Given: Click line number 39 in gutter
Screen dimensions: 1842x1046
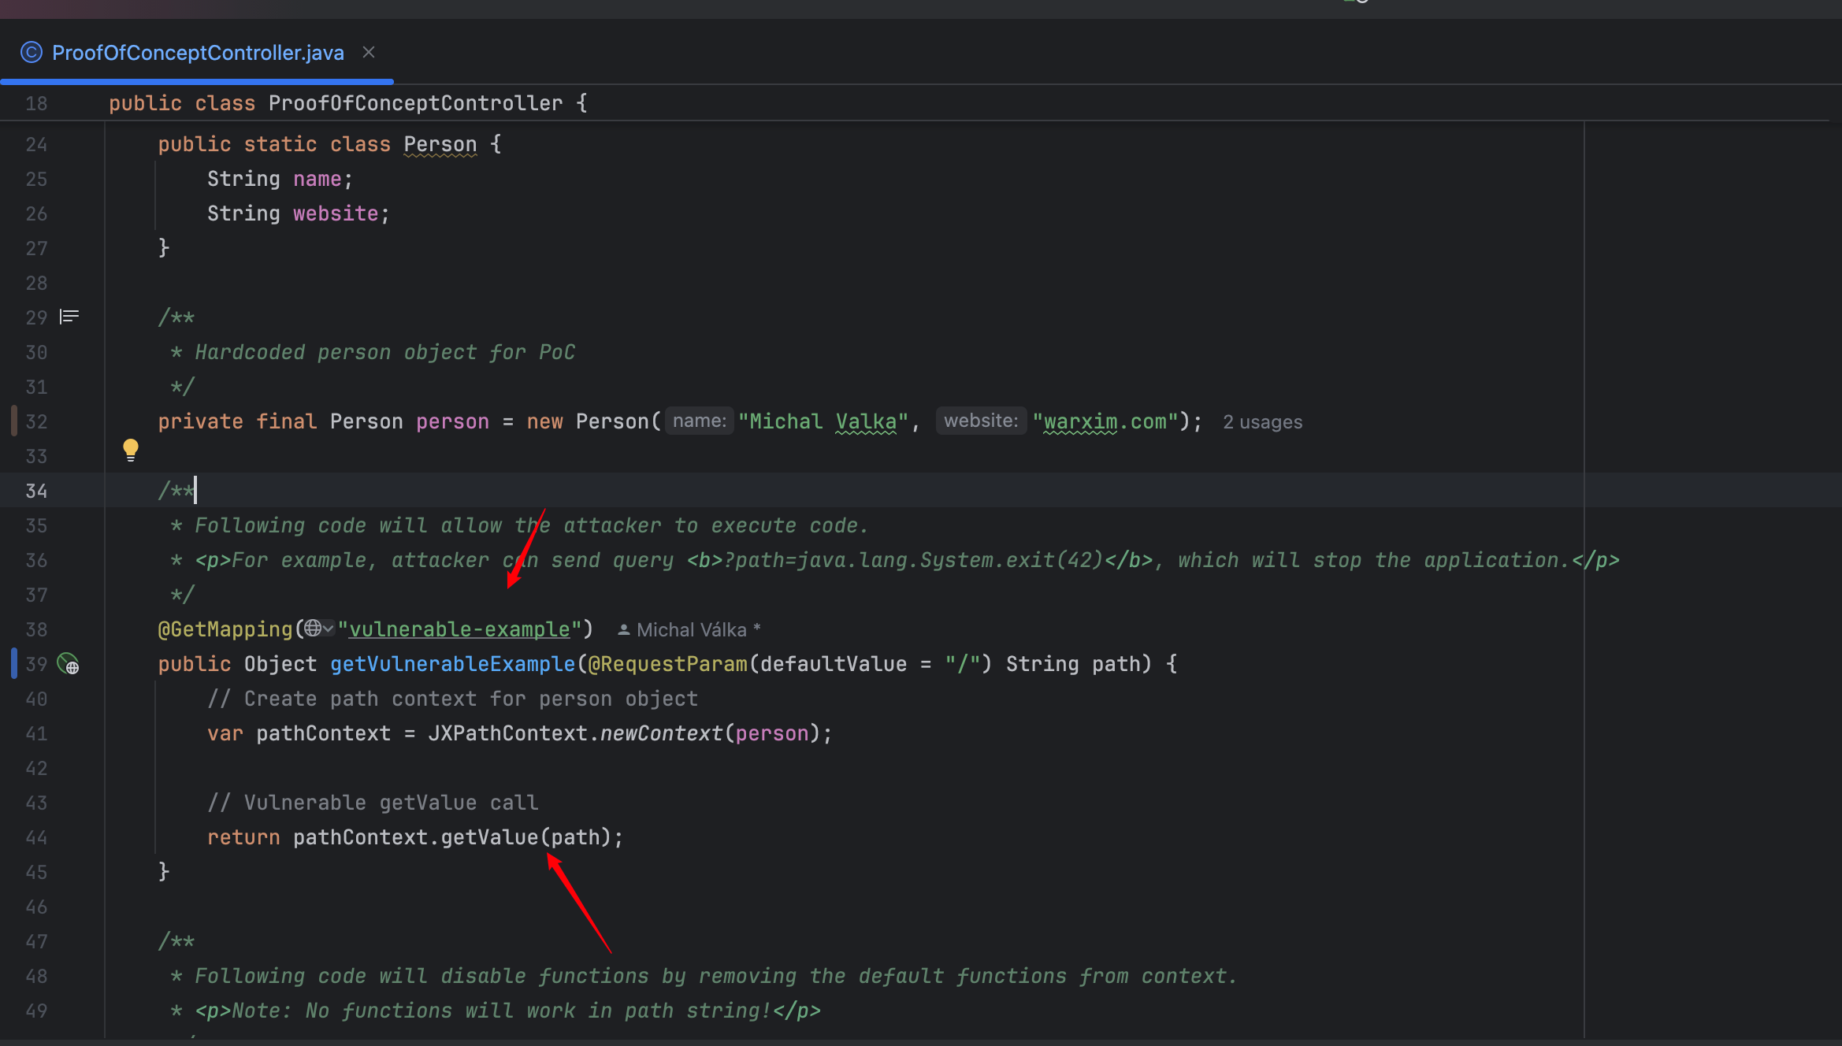Looking at the screenshot, I should point(36,664).
